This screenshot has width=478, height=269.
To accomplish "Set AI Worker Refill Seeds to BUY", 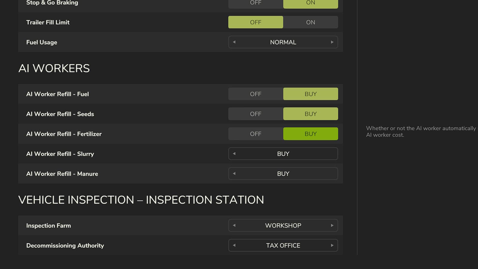I will (311, 114).
